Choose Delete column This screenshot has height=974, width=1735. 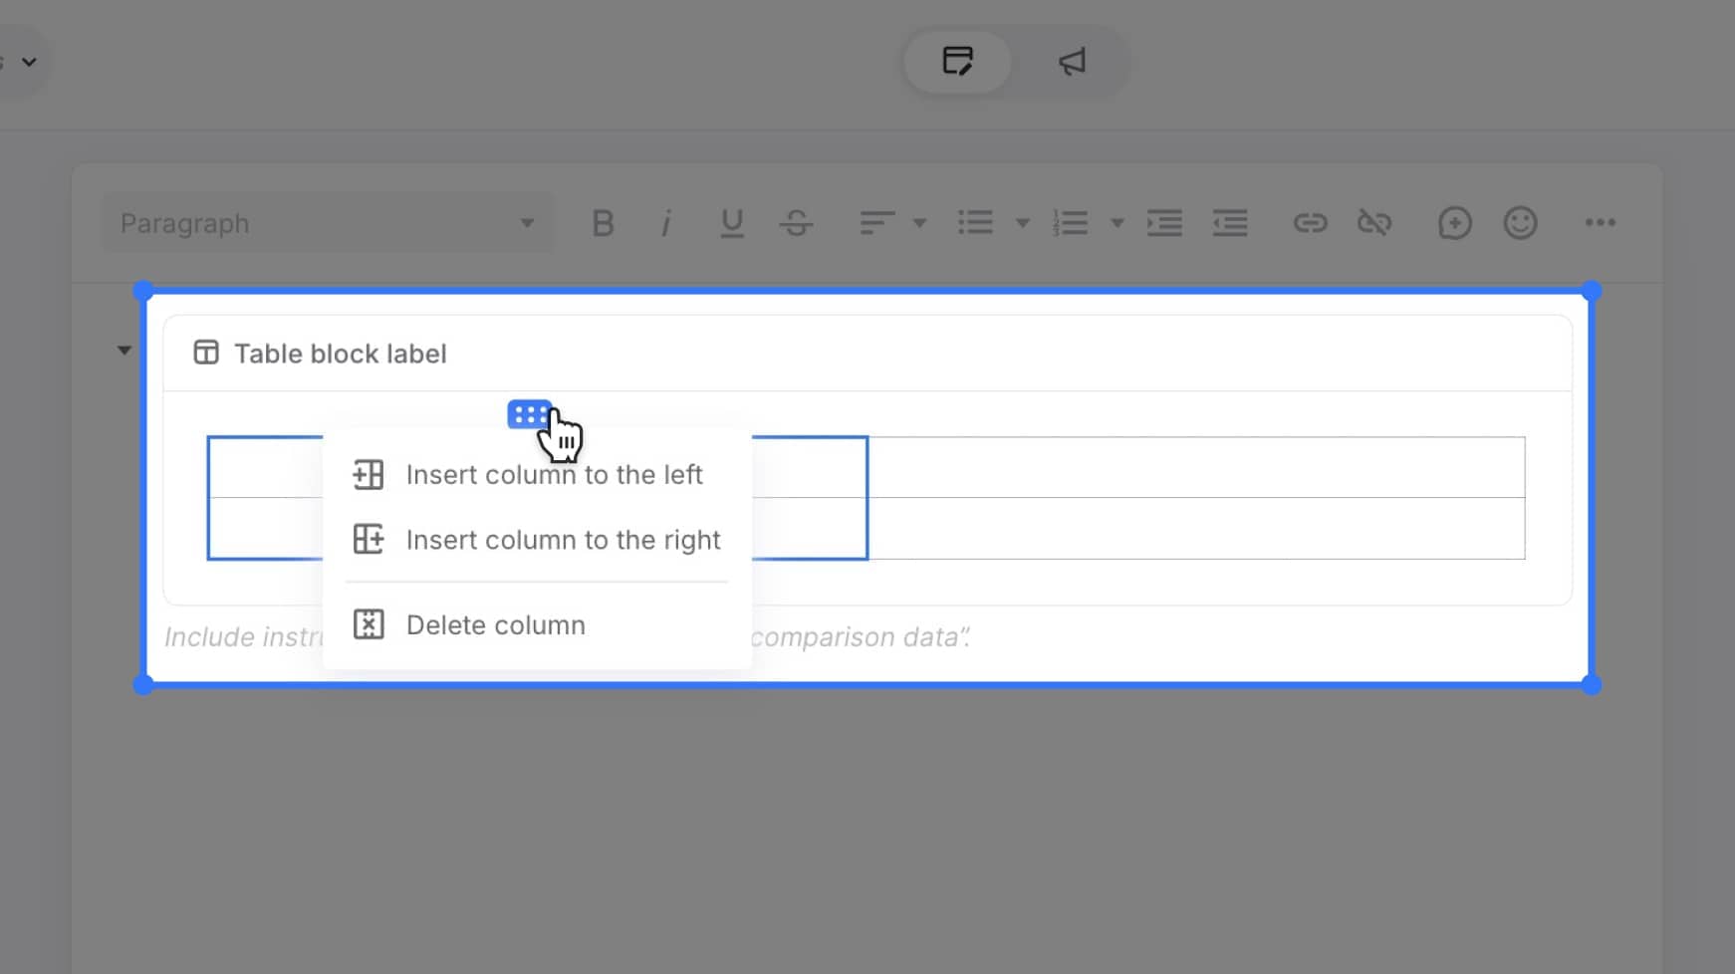coord(537,625)
